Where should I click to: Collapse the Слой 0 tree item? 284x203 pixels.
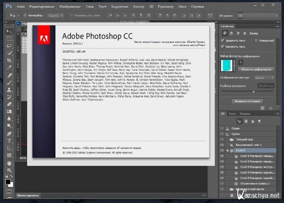pos(227,150)
